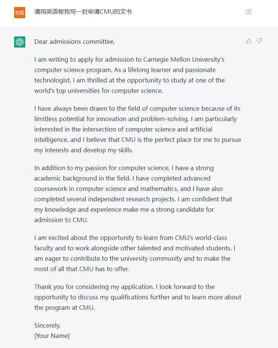Click the paragraph starting "Thank you for considering"
Image resolution: width=278 pixels, height=348 pixels.
138,297
